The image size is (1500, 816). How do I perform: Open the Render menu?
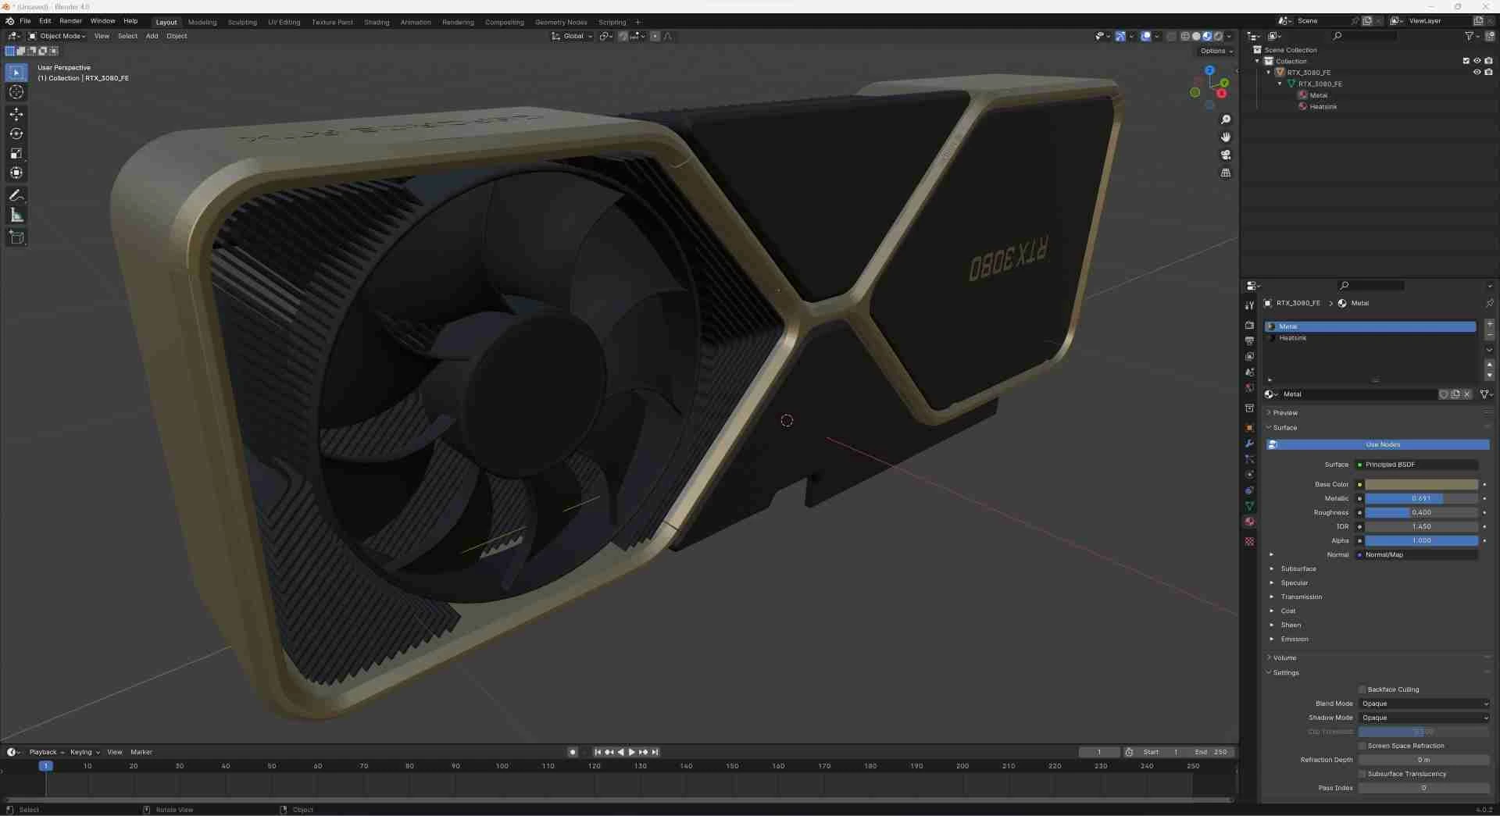tap(70, 21)
